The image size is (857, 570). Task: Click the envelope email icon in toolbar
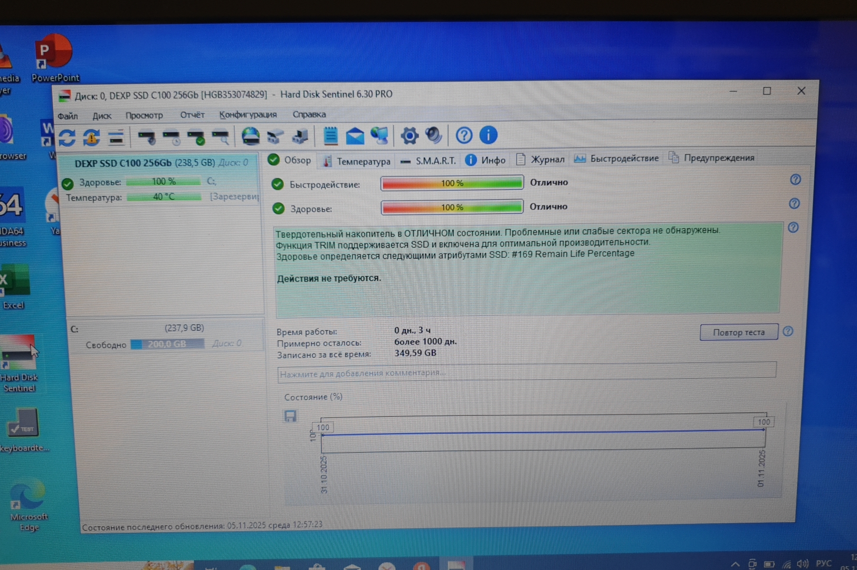(x=355, y=136)
